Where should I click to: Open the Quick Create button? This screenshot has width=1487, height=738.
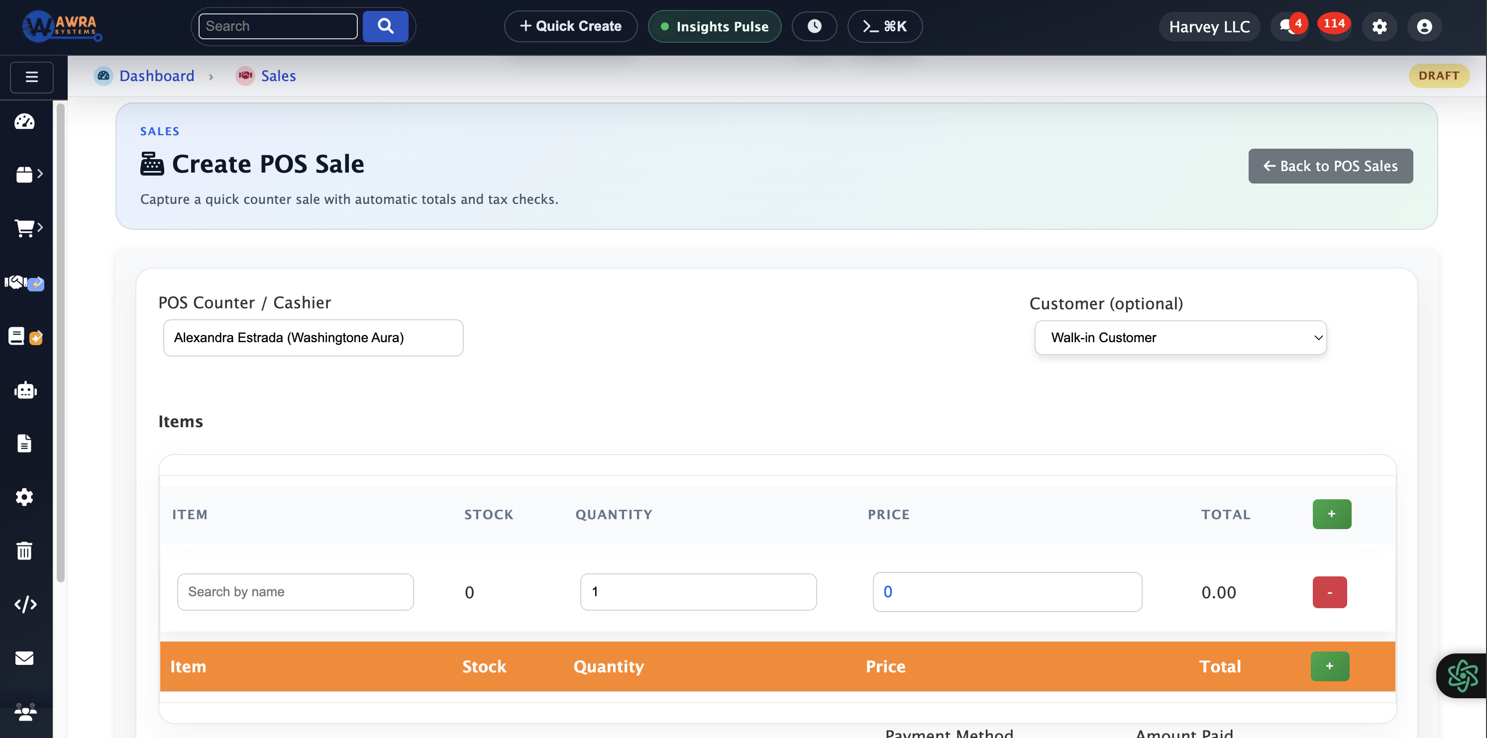coord(570,26)
